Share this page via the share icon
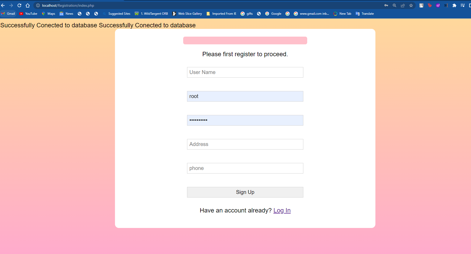The image size is (471, 254). 403,5
